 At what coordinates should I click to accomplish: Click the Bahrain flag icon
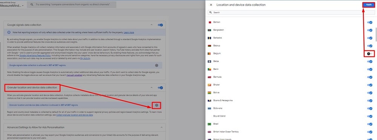coord(210,22)
